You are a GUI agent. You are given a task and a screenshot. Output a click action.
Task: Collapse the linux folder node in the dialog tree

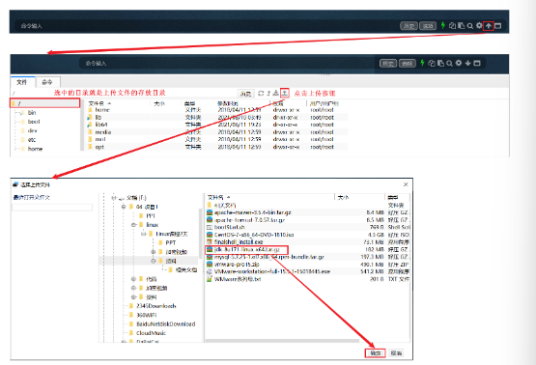133,225
